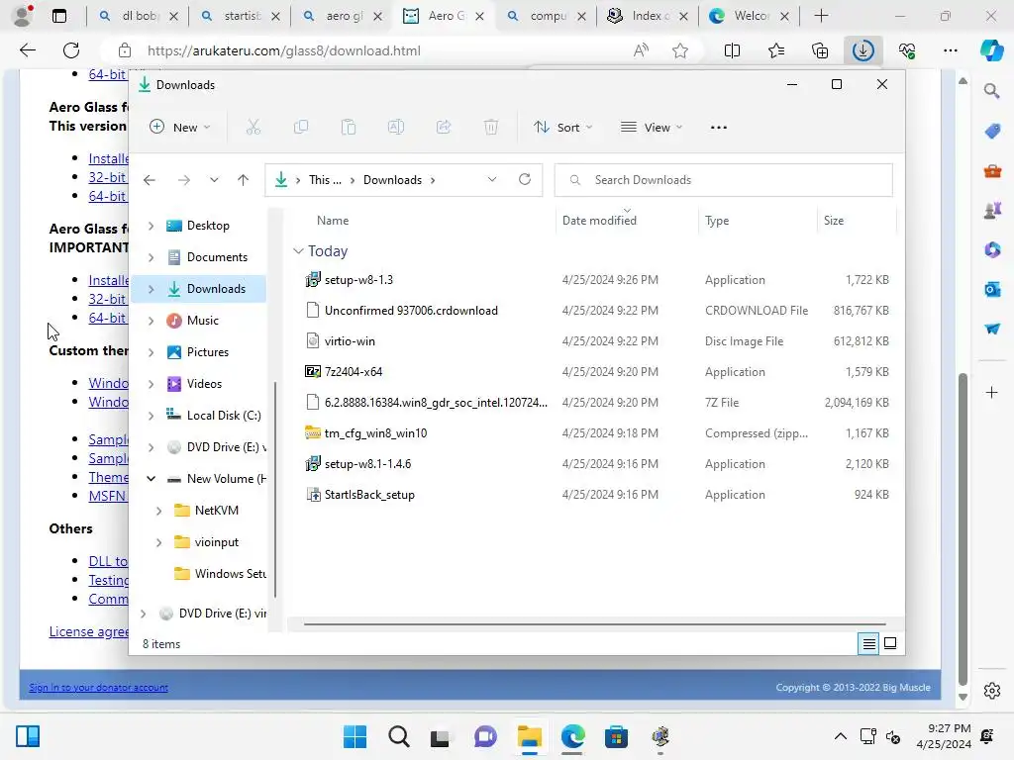Select the StartIsBack_setup file
The width and height of the screenshot is (1014, 760).
pos(369,495)
